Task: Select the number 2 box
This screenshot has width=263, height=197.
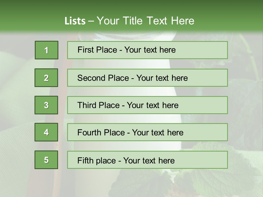Action: [x=46, y=78]
